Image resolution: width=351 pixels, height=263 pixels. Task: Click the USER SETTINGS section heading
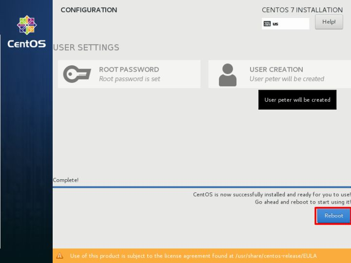point(86,48)
